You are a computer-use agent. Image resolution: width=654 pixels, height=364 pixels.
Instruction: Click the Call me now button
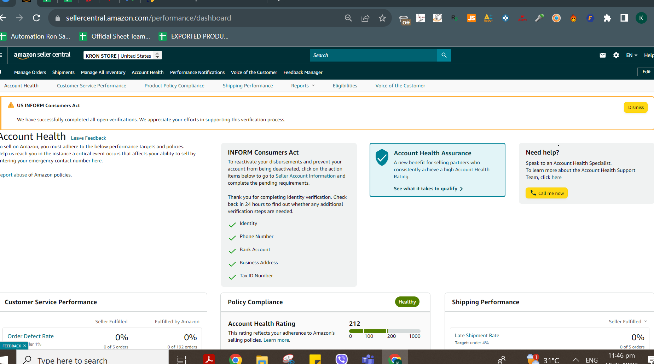[546, 193]
